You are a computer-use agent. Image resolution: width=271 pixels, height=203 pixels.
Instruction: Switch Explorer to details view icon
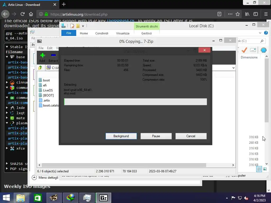click(259, 169)
